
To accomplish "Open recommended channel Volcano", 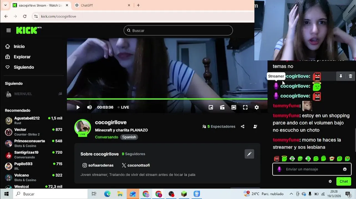I will pyautogui.click(x=33, y=177).
